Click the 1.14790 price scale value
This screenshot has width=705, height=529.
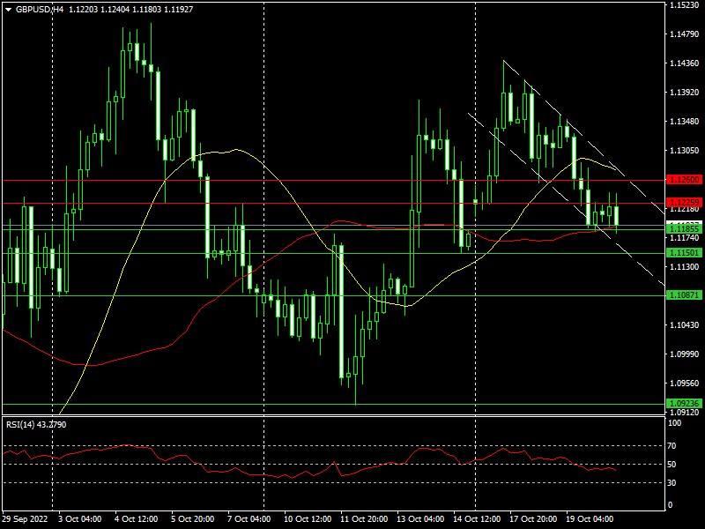tap(684, 34)
